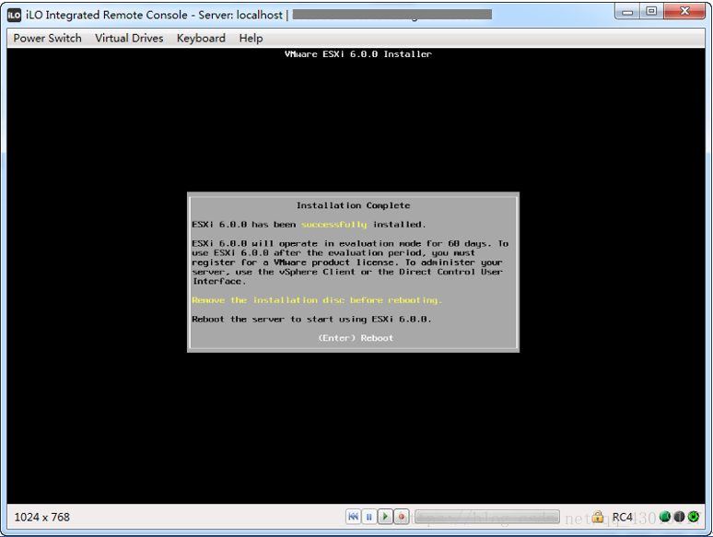
Task: Open the Virtual Drives menu
Action: tap(129, 38)
